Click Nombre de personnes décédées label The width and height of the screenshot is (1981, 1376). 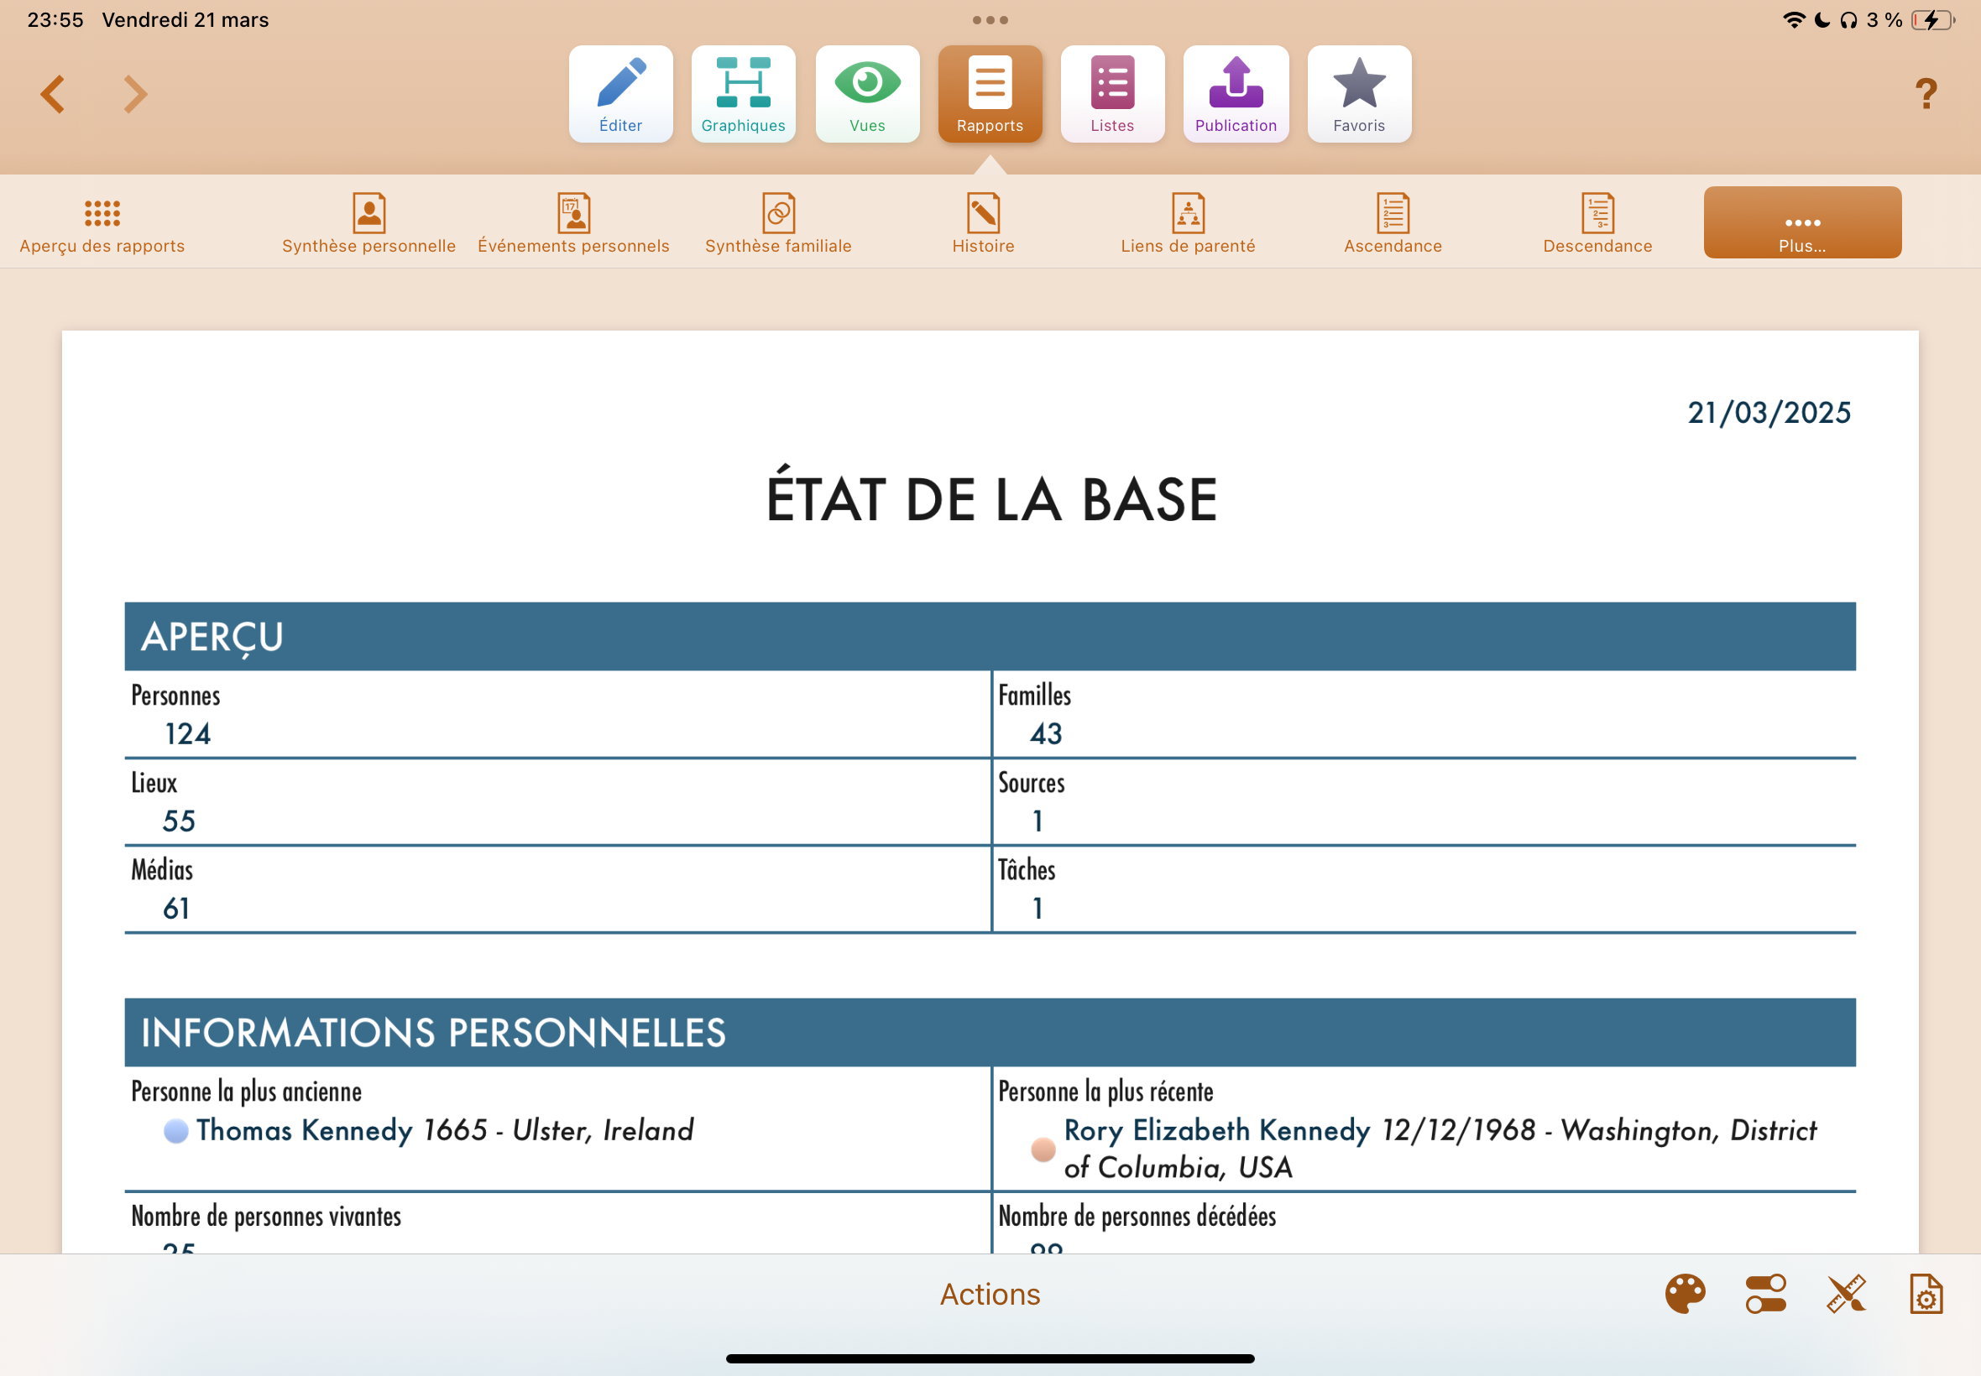pos(1137,1217)
